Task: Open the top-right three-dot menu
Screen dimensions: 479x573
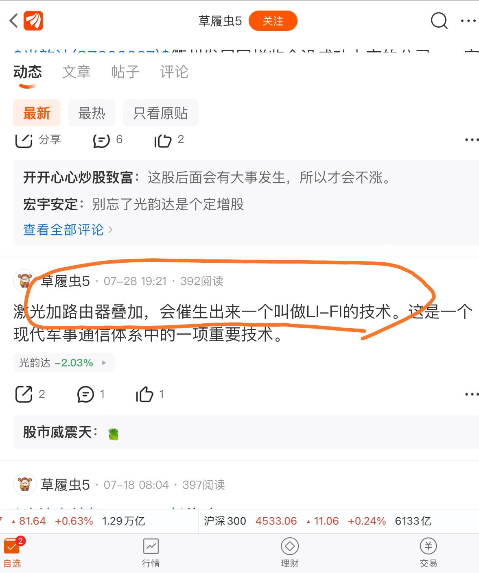Action: (x=468, y=21)
